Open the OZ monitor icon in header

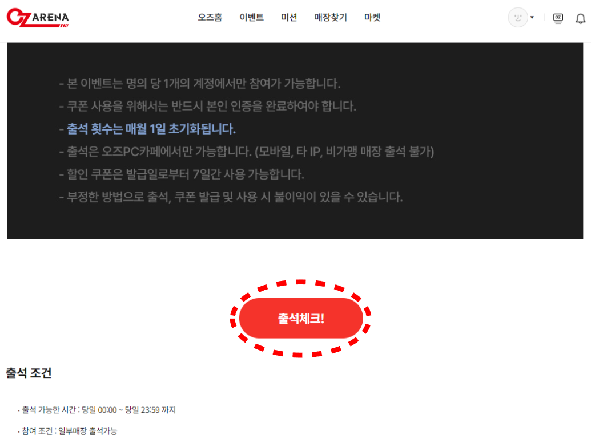[558, 18]
